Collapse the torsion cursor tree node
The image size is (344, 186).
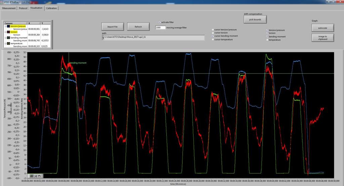[x=6, y=32]
